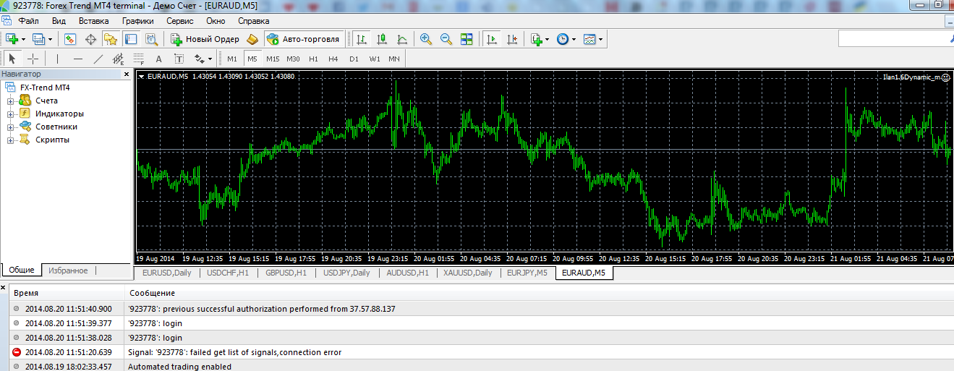
Task: Toggle the Market Watch window icon
Action: point(70,39)
